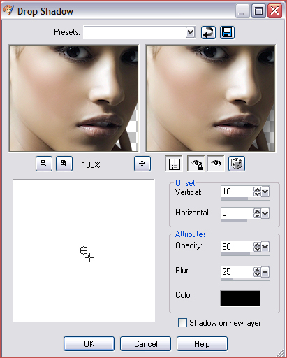287x358 pixels.
Task: Click the Drop Shadow palette icon in title bar
Action: pyautogui.click(x=8, y=10)
